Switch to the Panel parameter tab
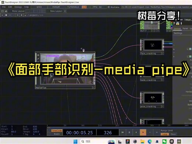The height and width of the screenshot is (144, 192). pyautogui.click(x=185, y=28)
